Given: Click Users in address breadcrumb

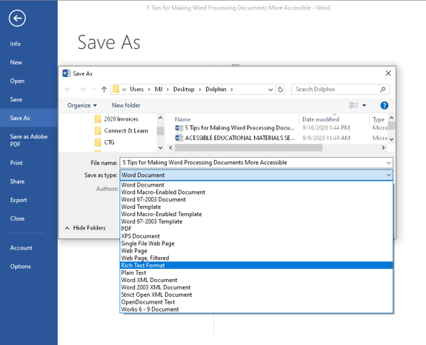Looking at the screenshot, I should point(136,90).
